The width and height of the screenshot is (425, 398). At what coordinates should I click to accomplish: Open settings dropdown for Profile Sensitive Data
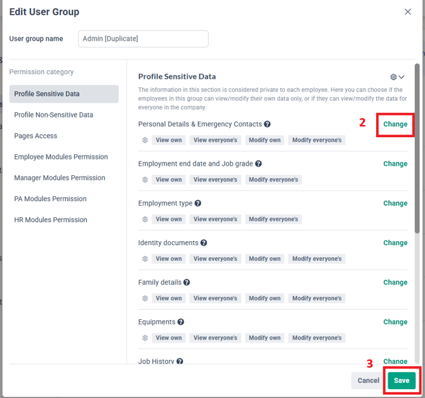(x=397, y=77)
